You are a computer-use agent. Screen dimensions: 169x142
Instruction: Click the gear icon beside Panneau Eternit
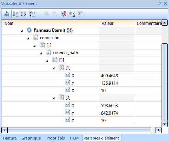pyautogui.click(x=29, y=30)
